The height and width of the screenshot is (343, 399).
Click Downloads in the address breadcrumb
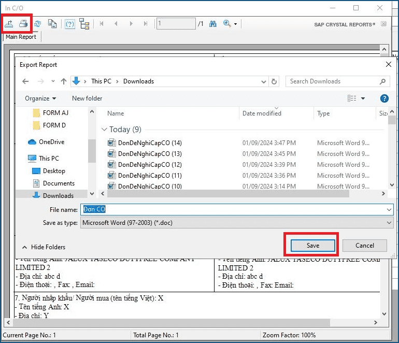pos(139,81)
